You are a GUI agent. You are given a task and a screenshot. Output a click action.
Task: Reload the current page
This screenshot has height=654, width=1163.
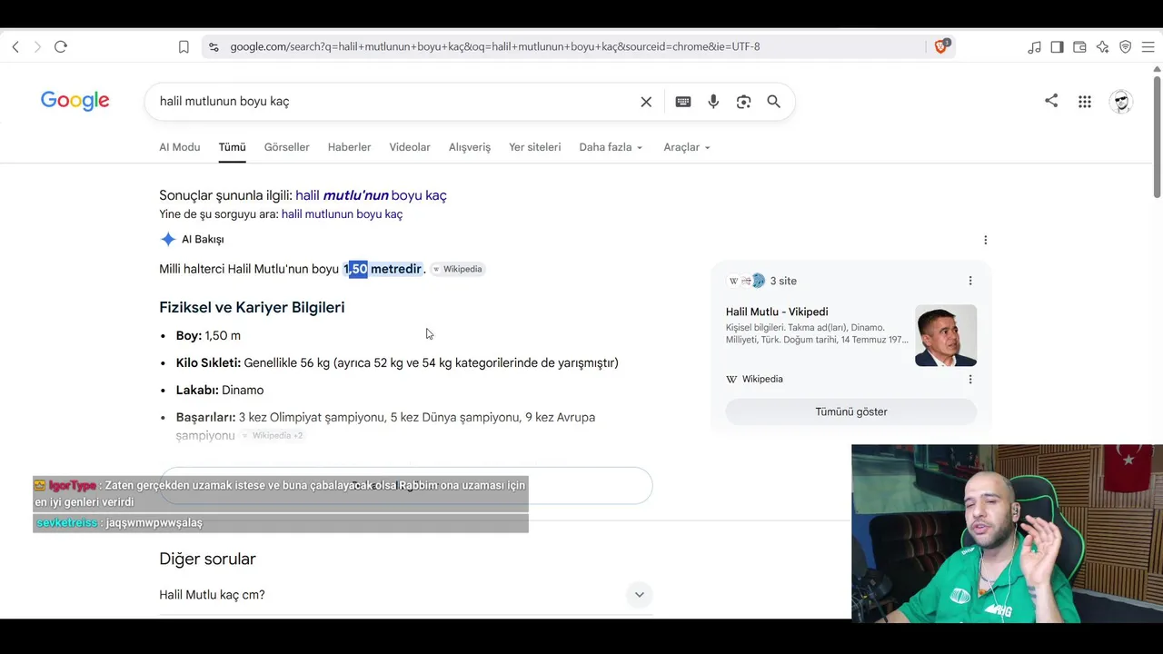(x=61, y=47)
